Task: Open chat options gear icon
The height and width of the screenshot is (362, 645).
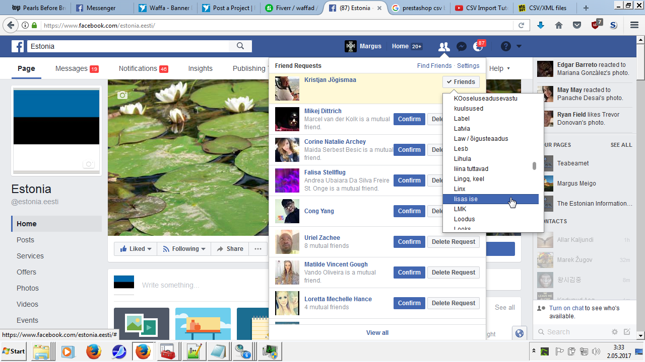Action: point(615,332)
